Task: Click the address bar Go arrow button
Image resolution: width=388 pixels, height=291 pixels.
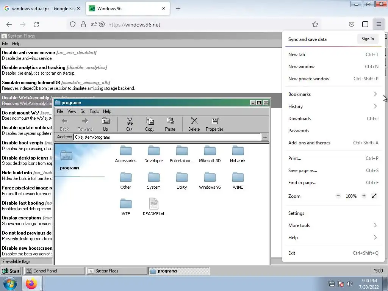Action: (265, 137)
